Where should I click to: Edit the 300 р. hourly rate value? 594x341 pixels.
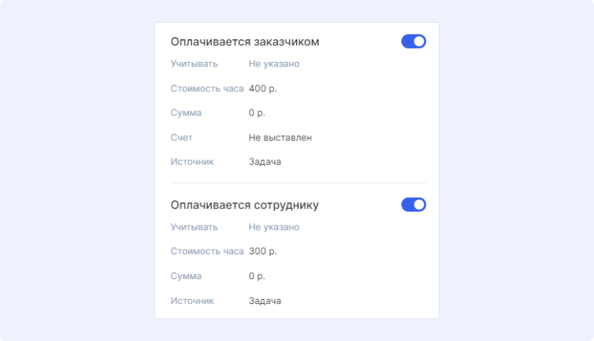[x=263, y=252]
